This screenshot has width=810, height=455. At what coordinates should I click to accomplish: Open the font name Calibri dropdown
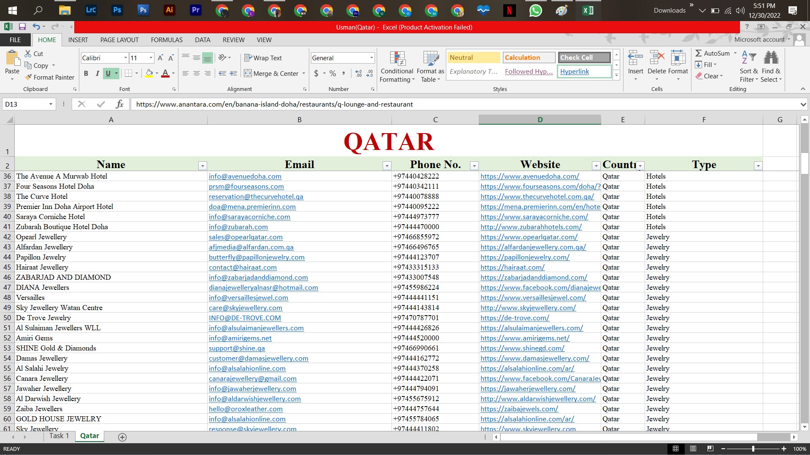pos(125,58)
